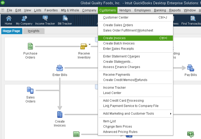The image size is (201, 139).
Task: Open the Reports menu
Action: click(x=175, y=10)
